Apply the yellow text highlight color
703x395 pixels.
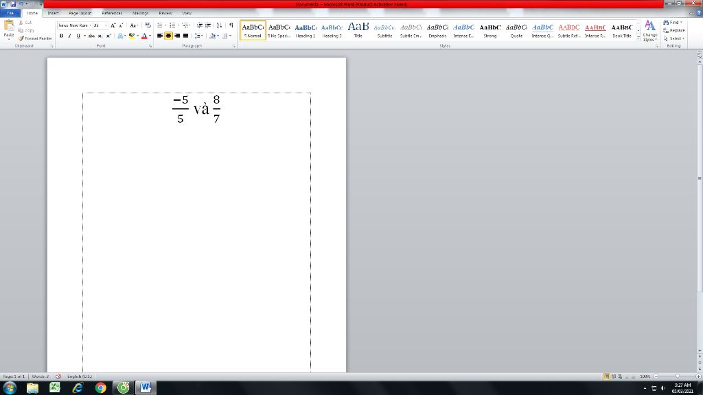pos(131,36)
